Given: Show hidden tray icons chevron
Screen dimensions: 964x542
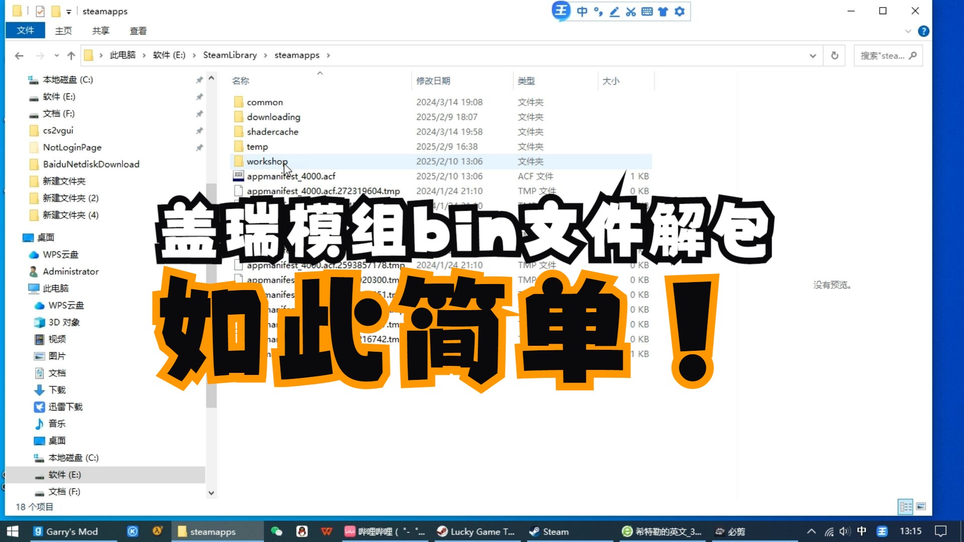Looking at the screenshot, I should pyautogui.click(x=811, y=531).
